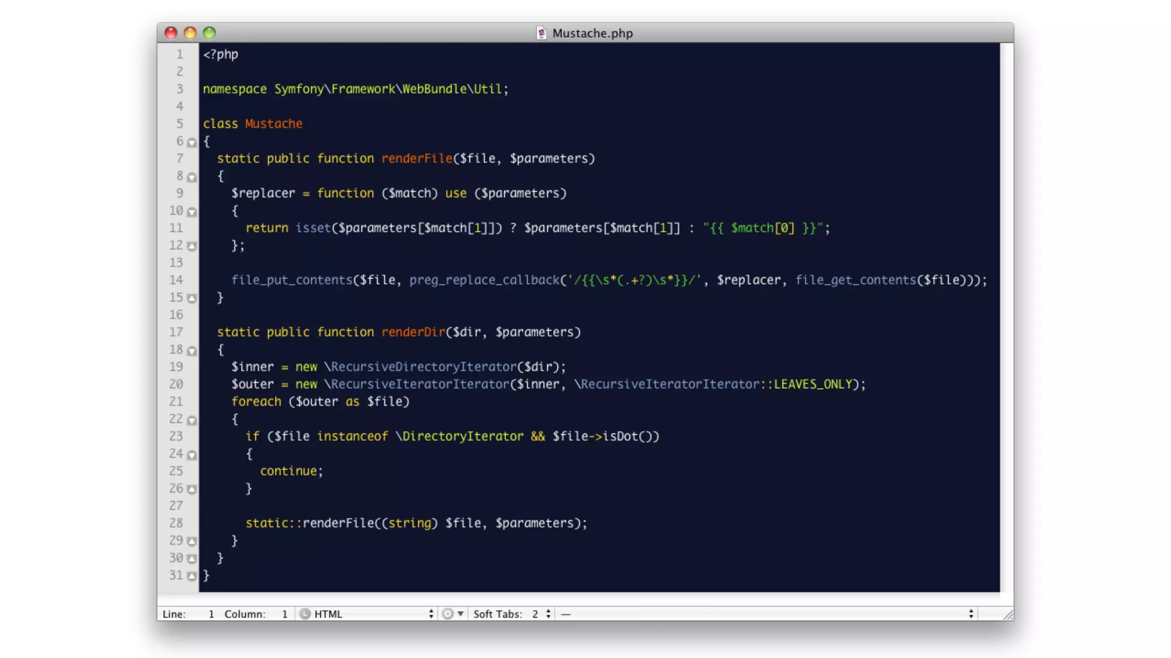Click line number 14 in the gutter
This screenshot has width=1171, height=658.
click(x=176, y=280)
